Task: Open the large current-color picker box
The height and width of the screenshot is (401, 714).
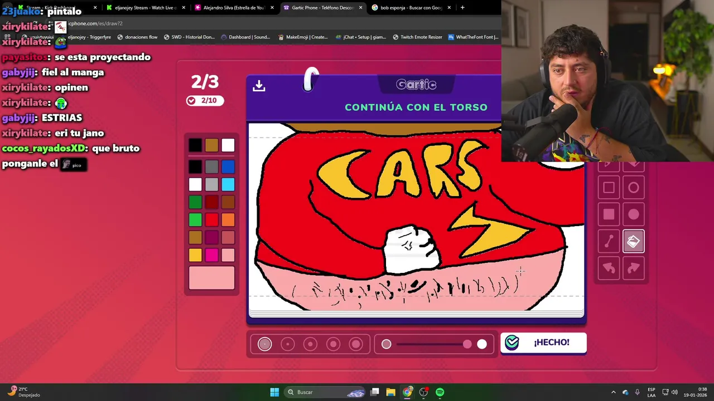Action: coord(211,278)
